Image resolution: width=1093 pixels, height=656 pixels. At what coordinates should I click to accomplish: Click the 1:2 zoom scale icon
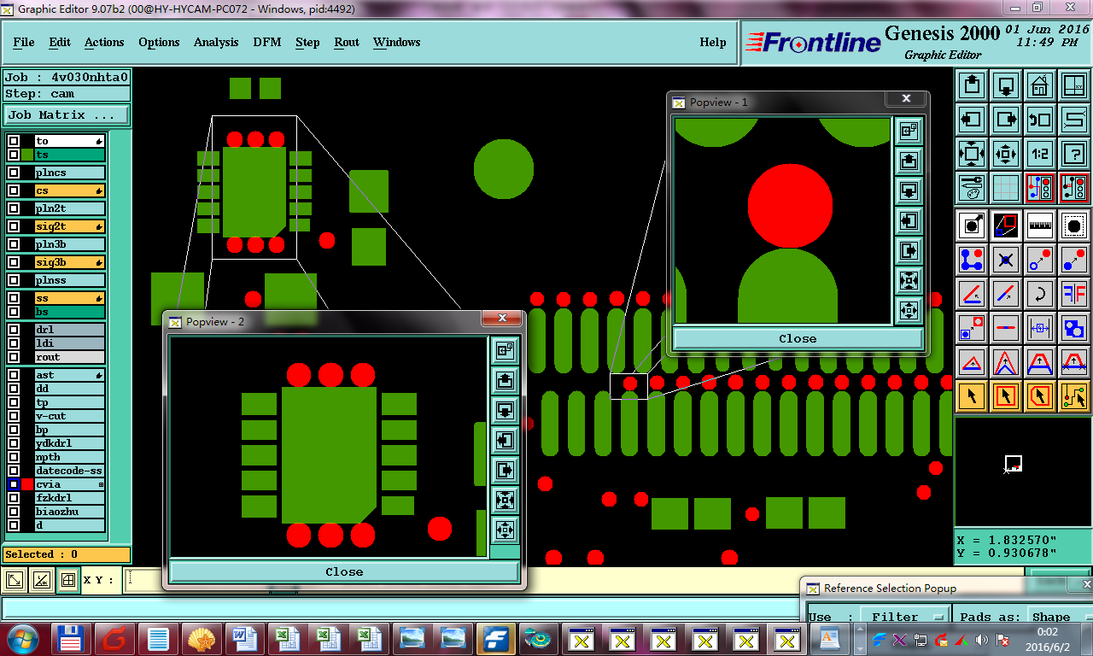point(1040,155)
